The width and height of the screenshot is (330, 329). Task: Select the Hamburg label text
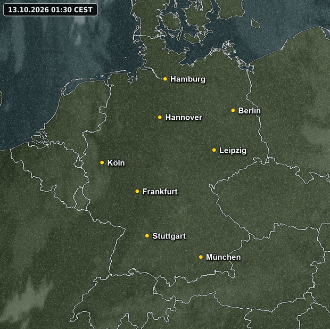(x=188, y=79)
